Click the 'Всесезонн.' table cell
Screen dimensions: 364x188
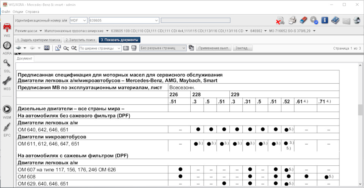coord(254,87)
